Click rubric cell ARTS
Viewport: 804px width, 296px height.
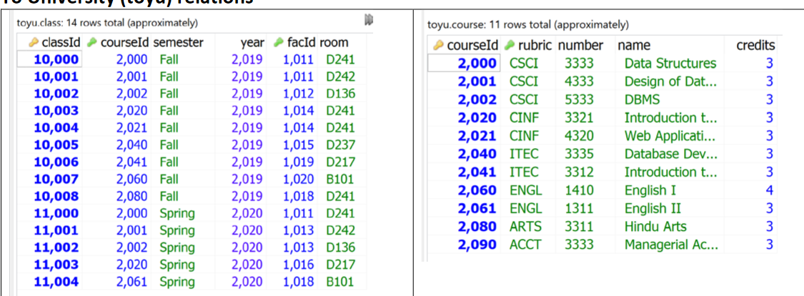(x=525, y=226)
